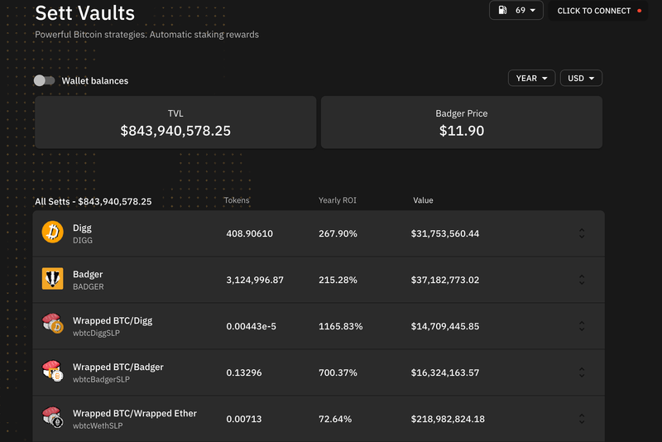Expand the Badger vault row
Image resolution: width=662 pixels, height=442 pixels.
pyautogui.click(x=582, y=280)
